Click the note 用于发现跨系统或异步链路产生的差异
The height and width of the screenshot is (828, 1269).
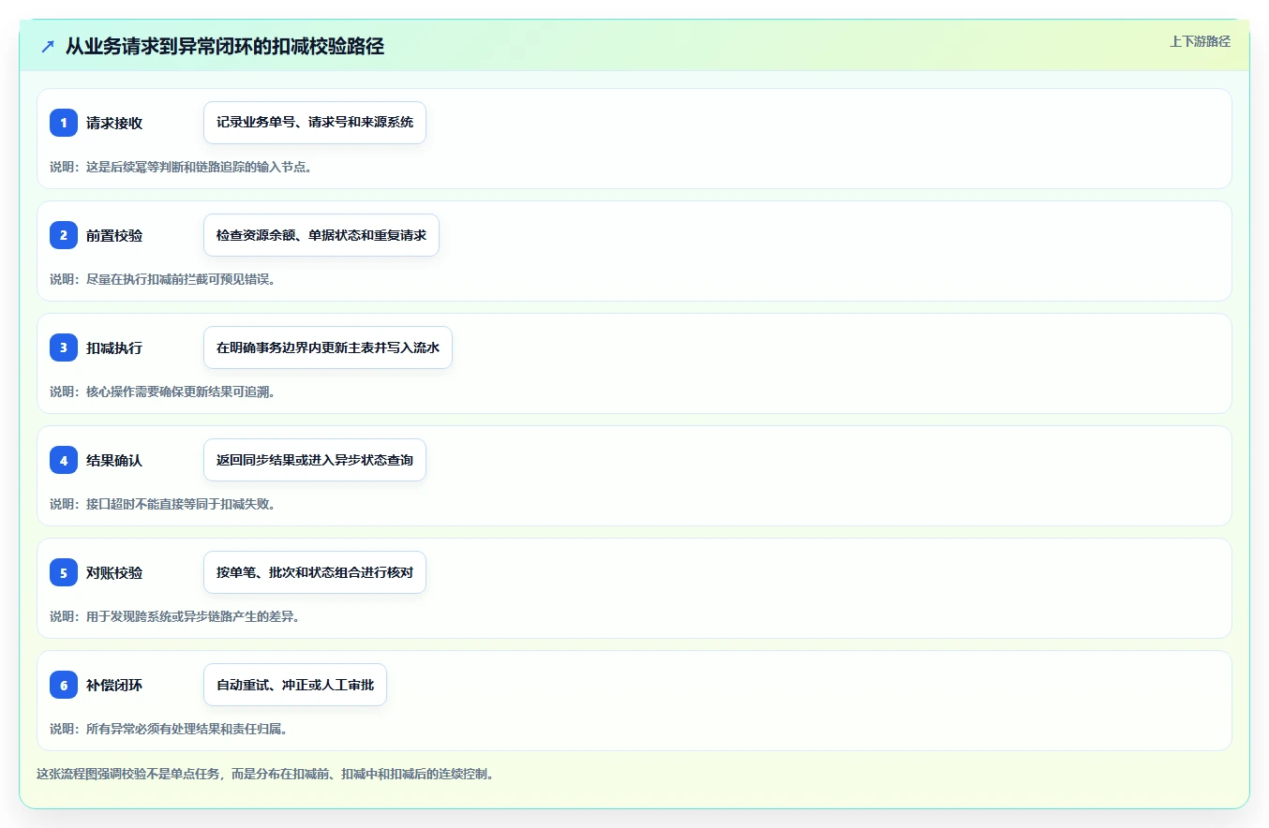174,616
